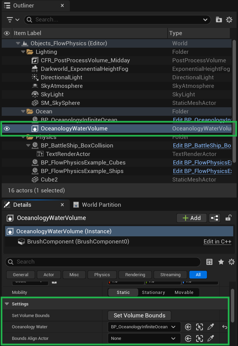Click the BP_FlowPhysicsExample_Ships blueprint icon
Viewport: 238px width, 346px height.
click(35, 171)
